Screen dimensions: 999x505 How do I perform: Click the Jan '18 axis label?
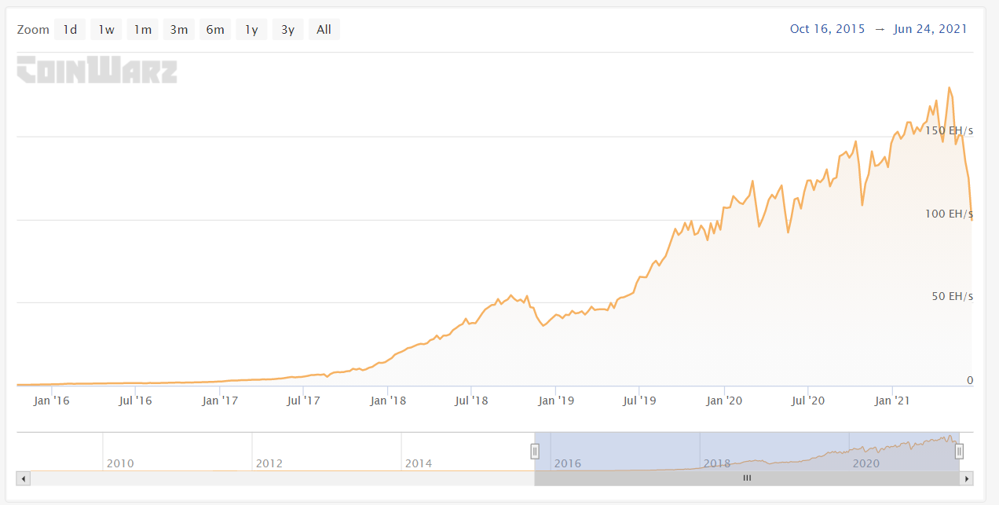click(x=388, y=401)
